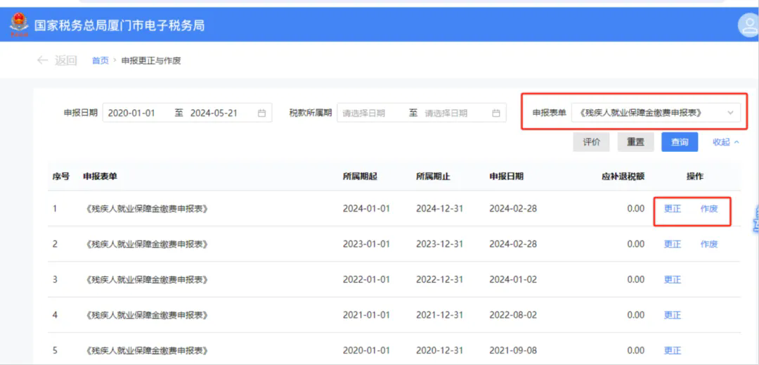
Task: Open calendar icon in 申报日期 field
Action: click(262, 113)
